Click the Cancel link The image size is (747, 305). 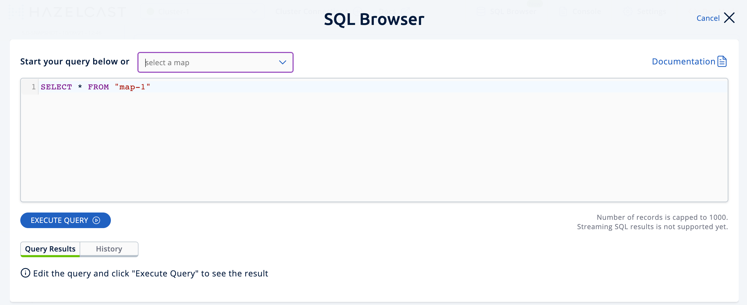(x=708, y=18)
